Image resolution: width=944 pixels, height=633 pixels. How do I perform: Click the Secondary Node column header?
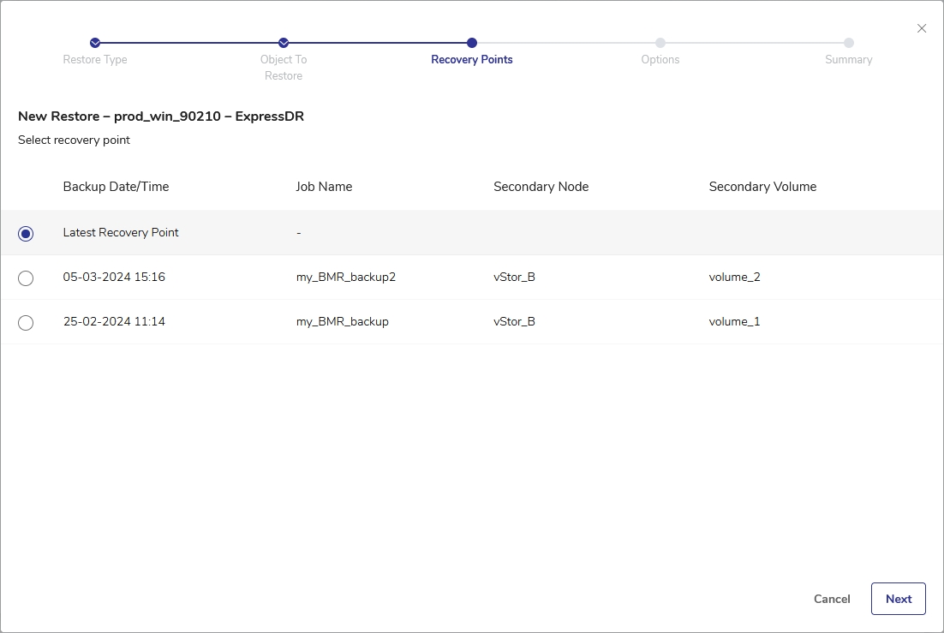[541, 187]
